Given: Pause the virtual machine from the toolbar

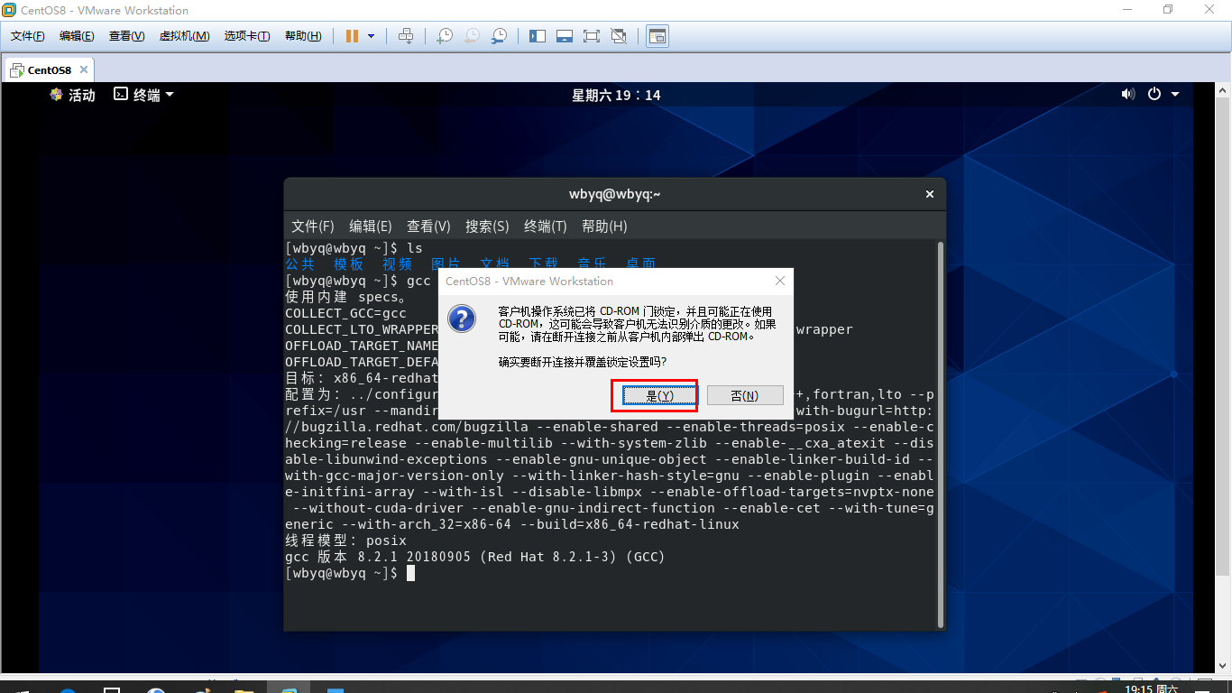Looking at the screenshot, I should 352,36.
